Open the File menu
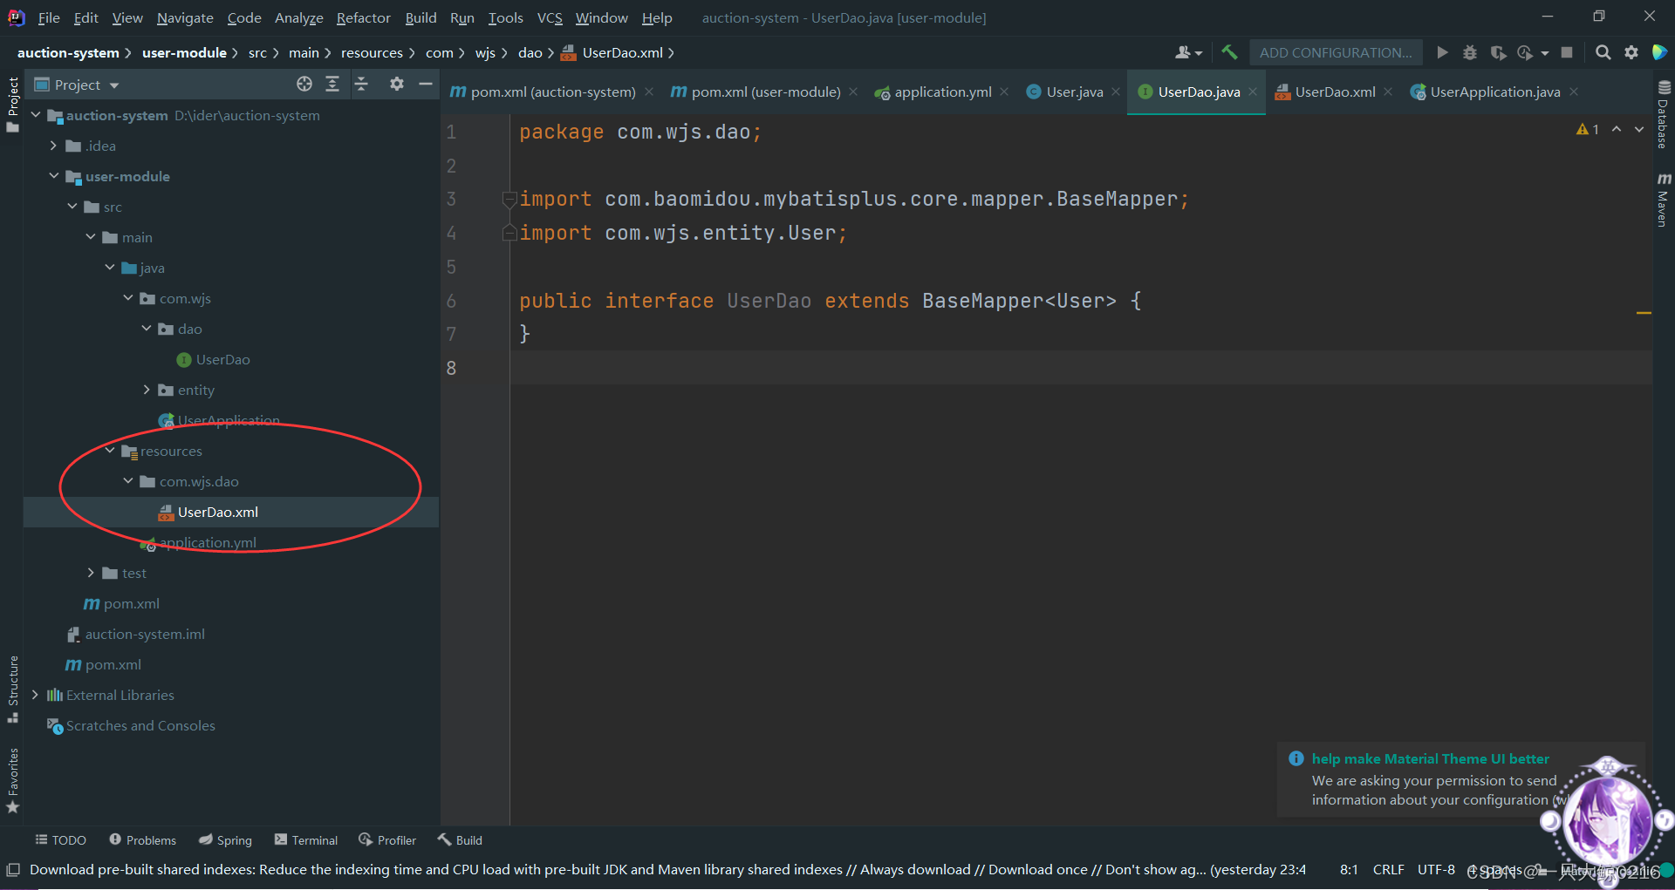1675x890 pixels. coord(49,17)
